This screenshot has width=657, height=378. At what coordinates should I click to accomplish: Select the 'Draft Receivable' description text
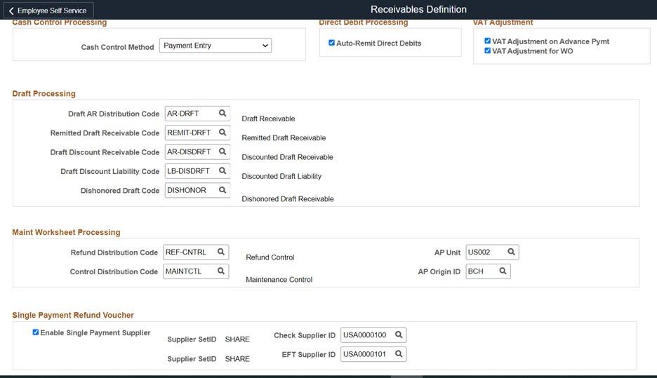tap(268, 119)
